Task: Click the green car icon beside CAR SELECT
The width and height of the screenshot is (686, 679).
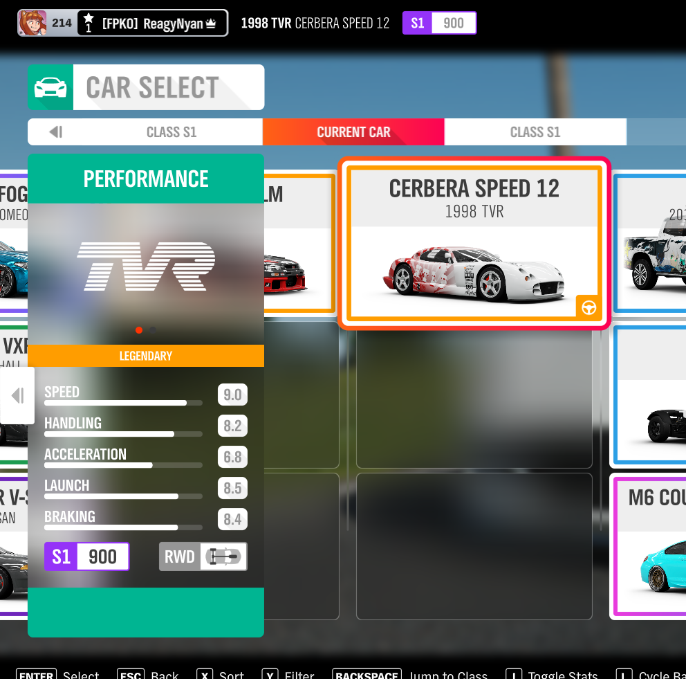Action: click(x=50, y=87)
